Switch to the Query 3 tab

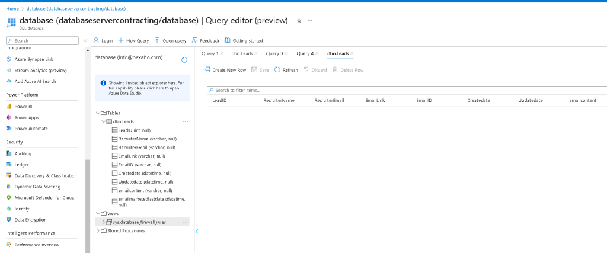274,53
